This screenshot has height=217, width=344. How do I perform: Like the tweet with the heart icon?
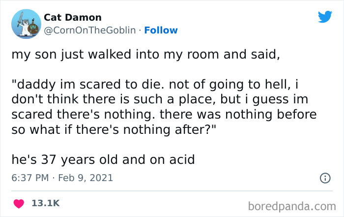[19, 203]
